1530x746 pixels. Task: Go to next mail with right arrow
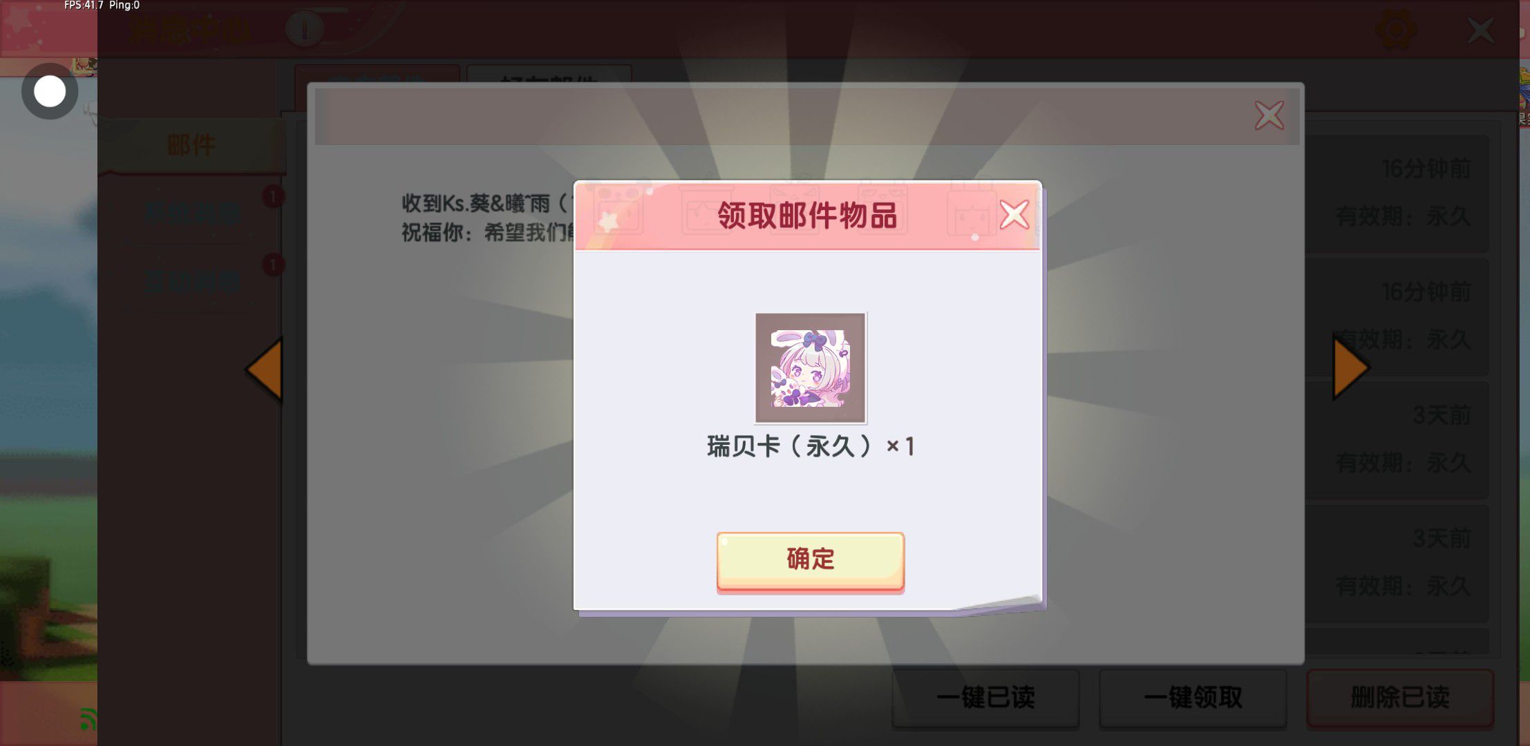(1351, 367)
